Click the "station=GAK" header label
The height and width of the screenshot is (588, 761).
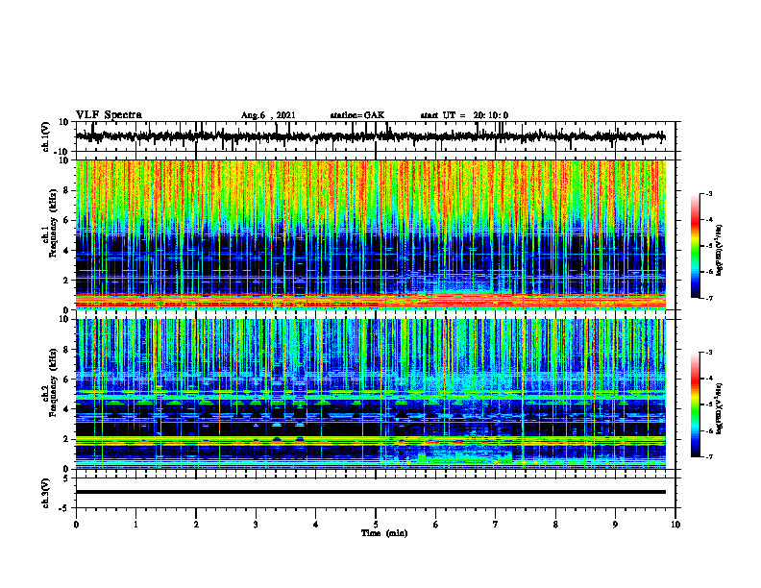point(357,115)
